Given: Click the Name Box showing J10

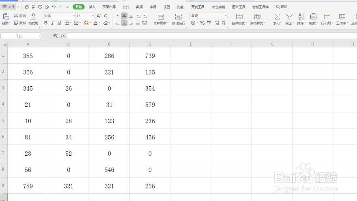Looking at the screenshot, I should coord(21,36).
